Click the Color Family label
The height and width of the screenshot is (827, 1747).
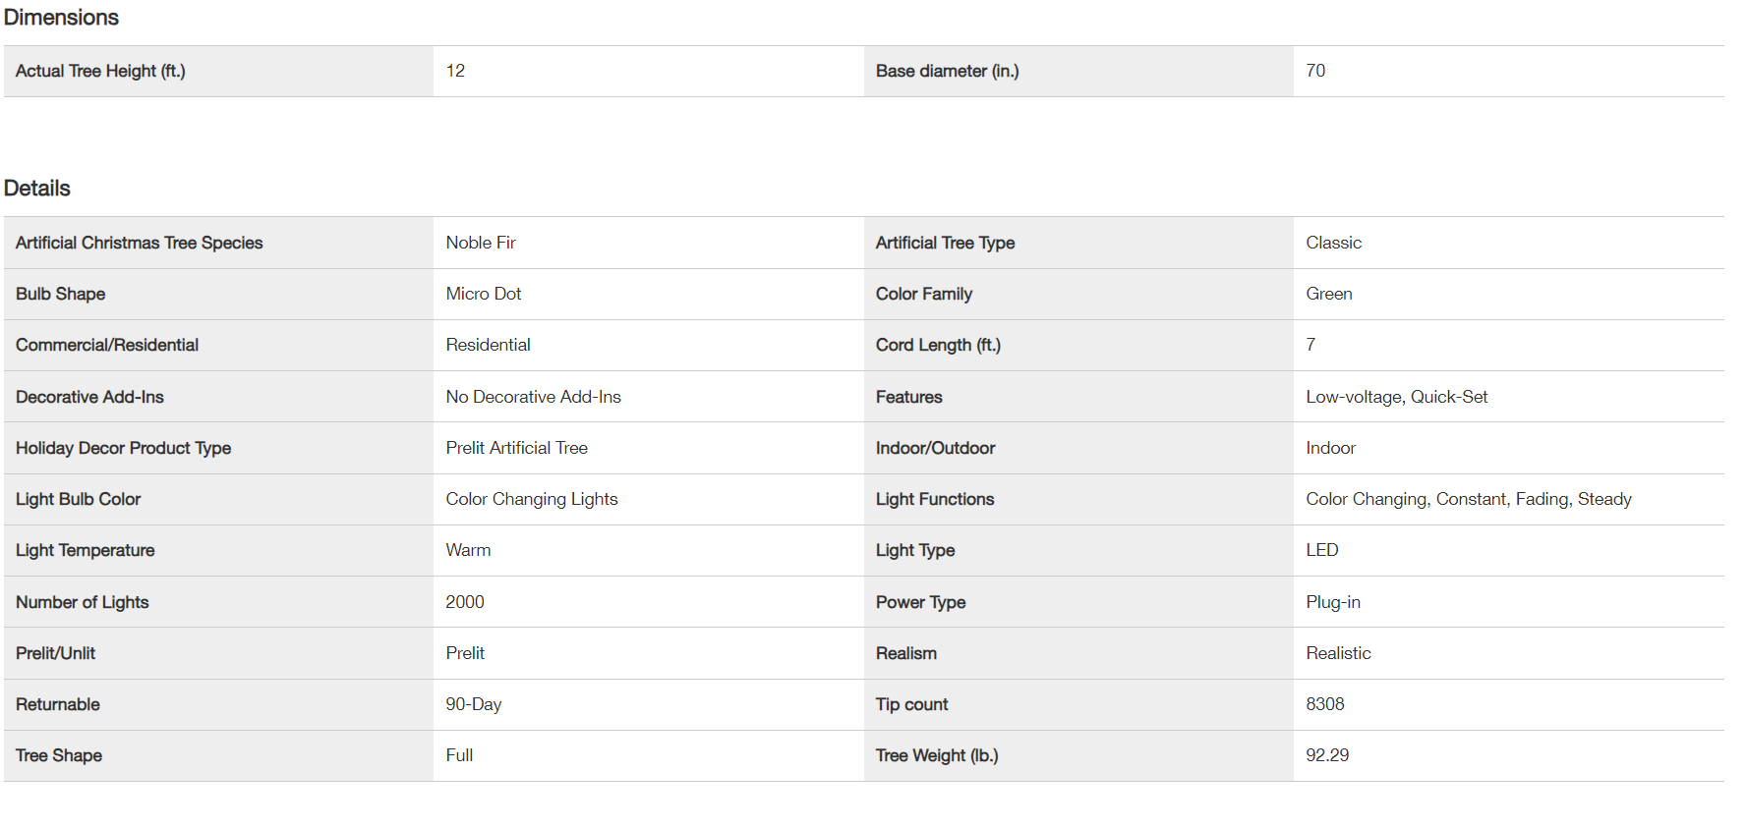tap(924, 294)
